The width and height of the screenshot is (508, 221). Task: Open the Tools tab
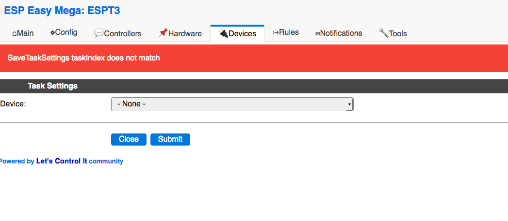tap(393, 33)
